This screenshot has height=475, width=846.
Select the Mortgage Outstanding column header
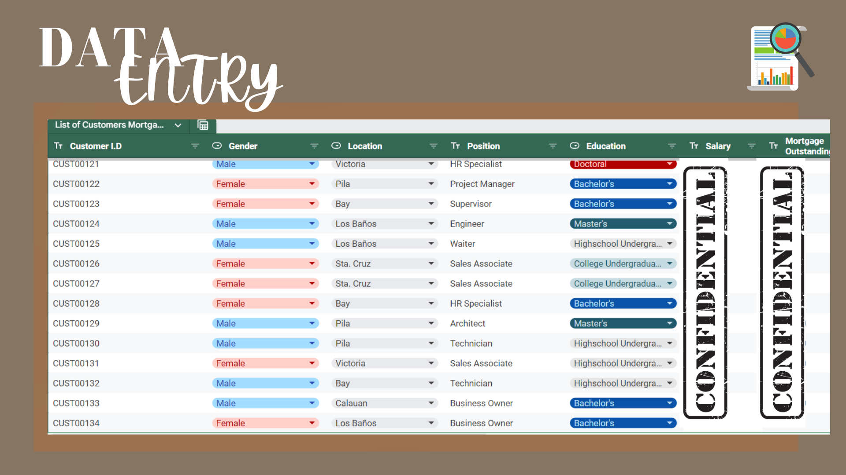(804, 146)
